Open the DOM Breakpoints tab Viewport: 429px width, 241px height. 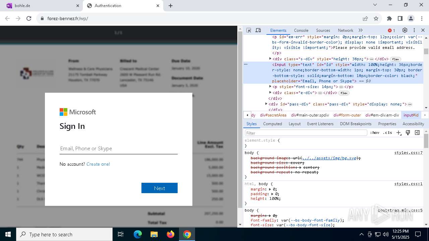(356, 124)
